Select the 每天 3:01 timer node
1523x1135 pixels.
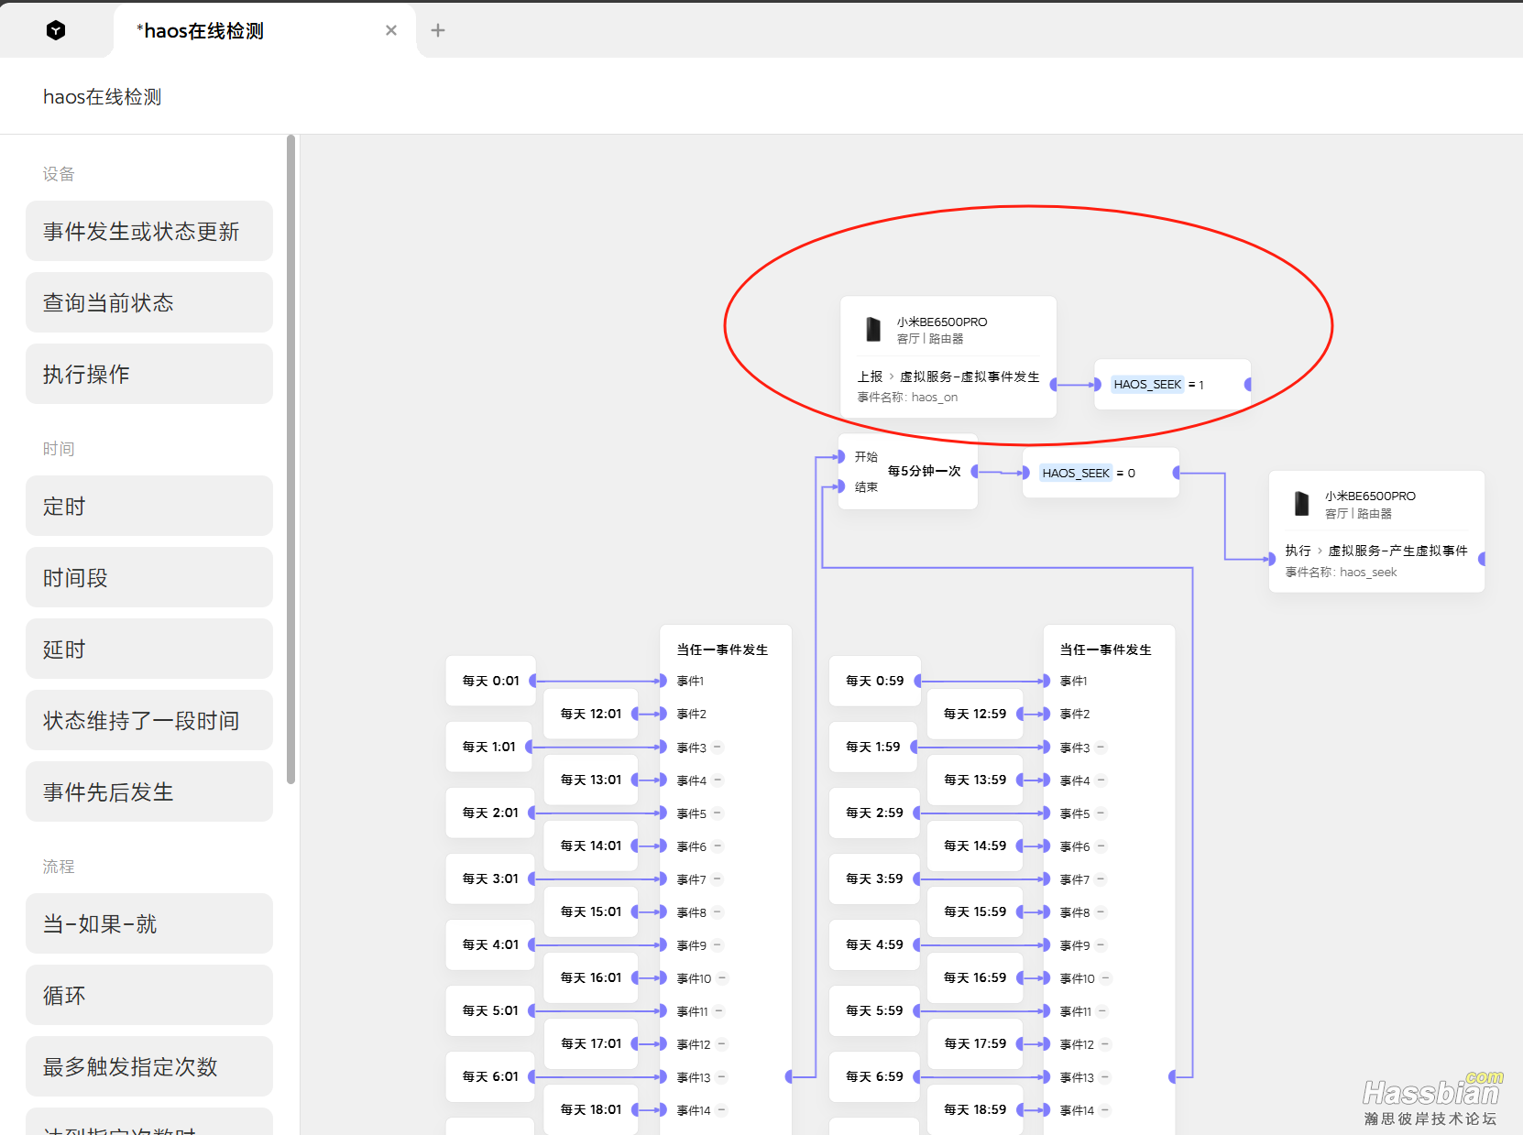pyautogui.click(x=491, y=879)
